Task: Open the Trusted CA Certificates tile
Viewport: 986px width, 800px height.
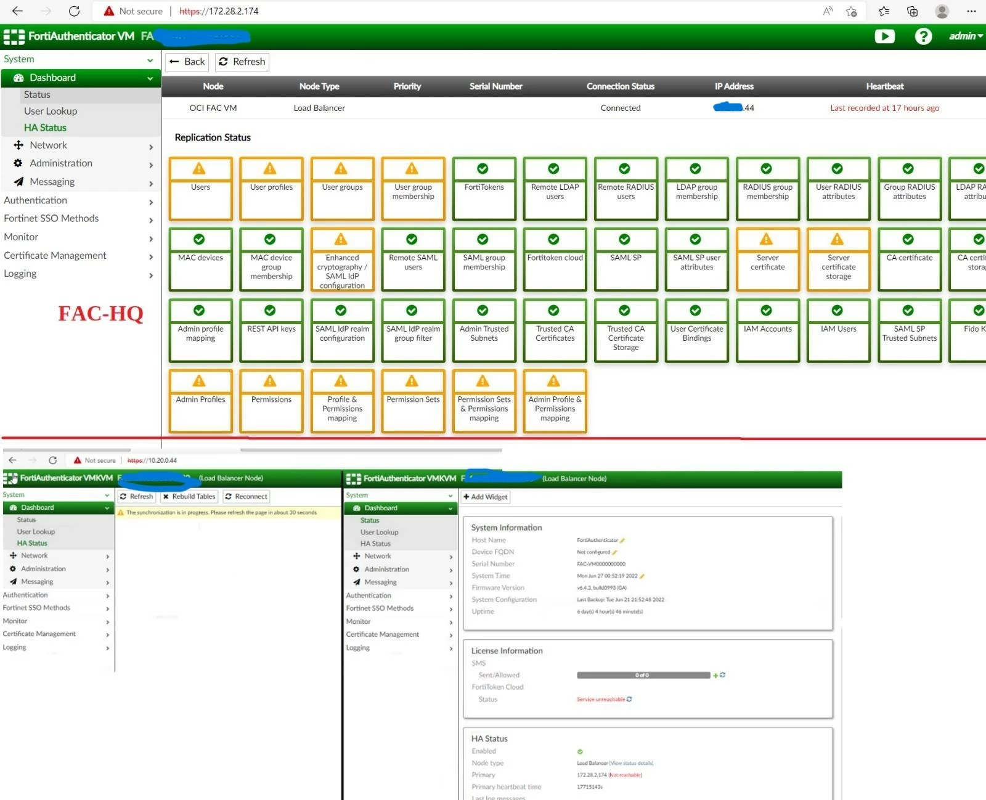Action: (555, 330)
